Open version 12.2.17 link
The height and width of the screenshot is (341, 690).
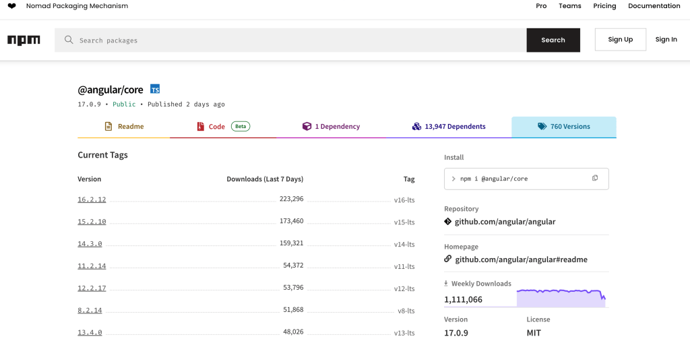pos(92,288)
